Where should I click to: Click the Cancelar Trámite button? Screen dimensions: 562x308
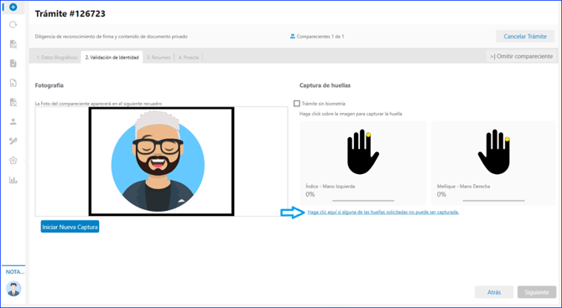[525, 36]
